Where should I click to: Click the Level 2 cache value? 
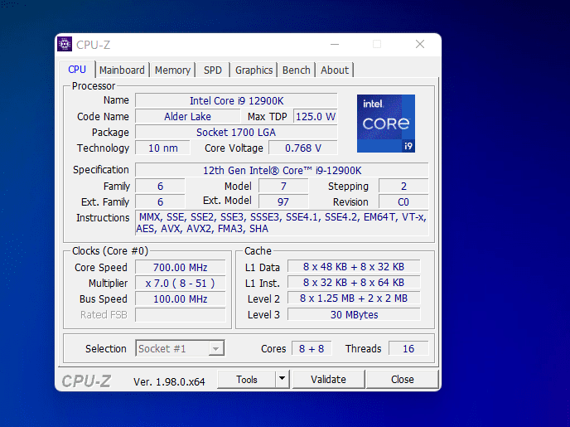pos(354,298)
